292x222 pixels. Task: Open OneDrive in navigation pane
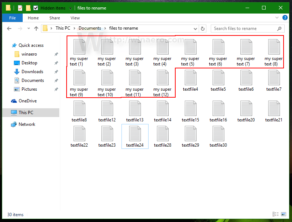tap(27, 101)
